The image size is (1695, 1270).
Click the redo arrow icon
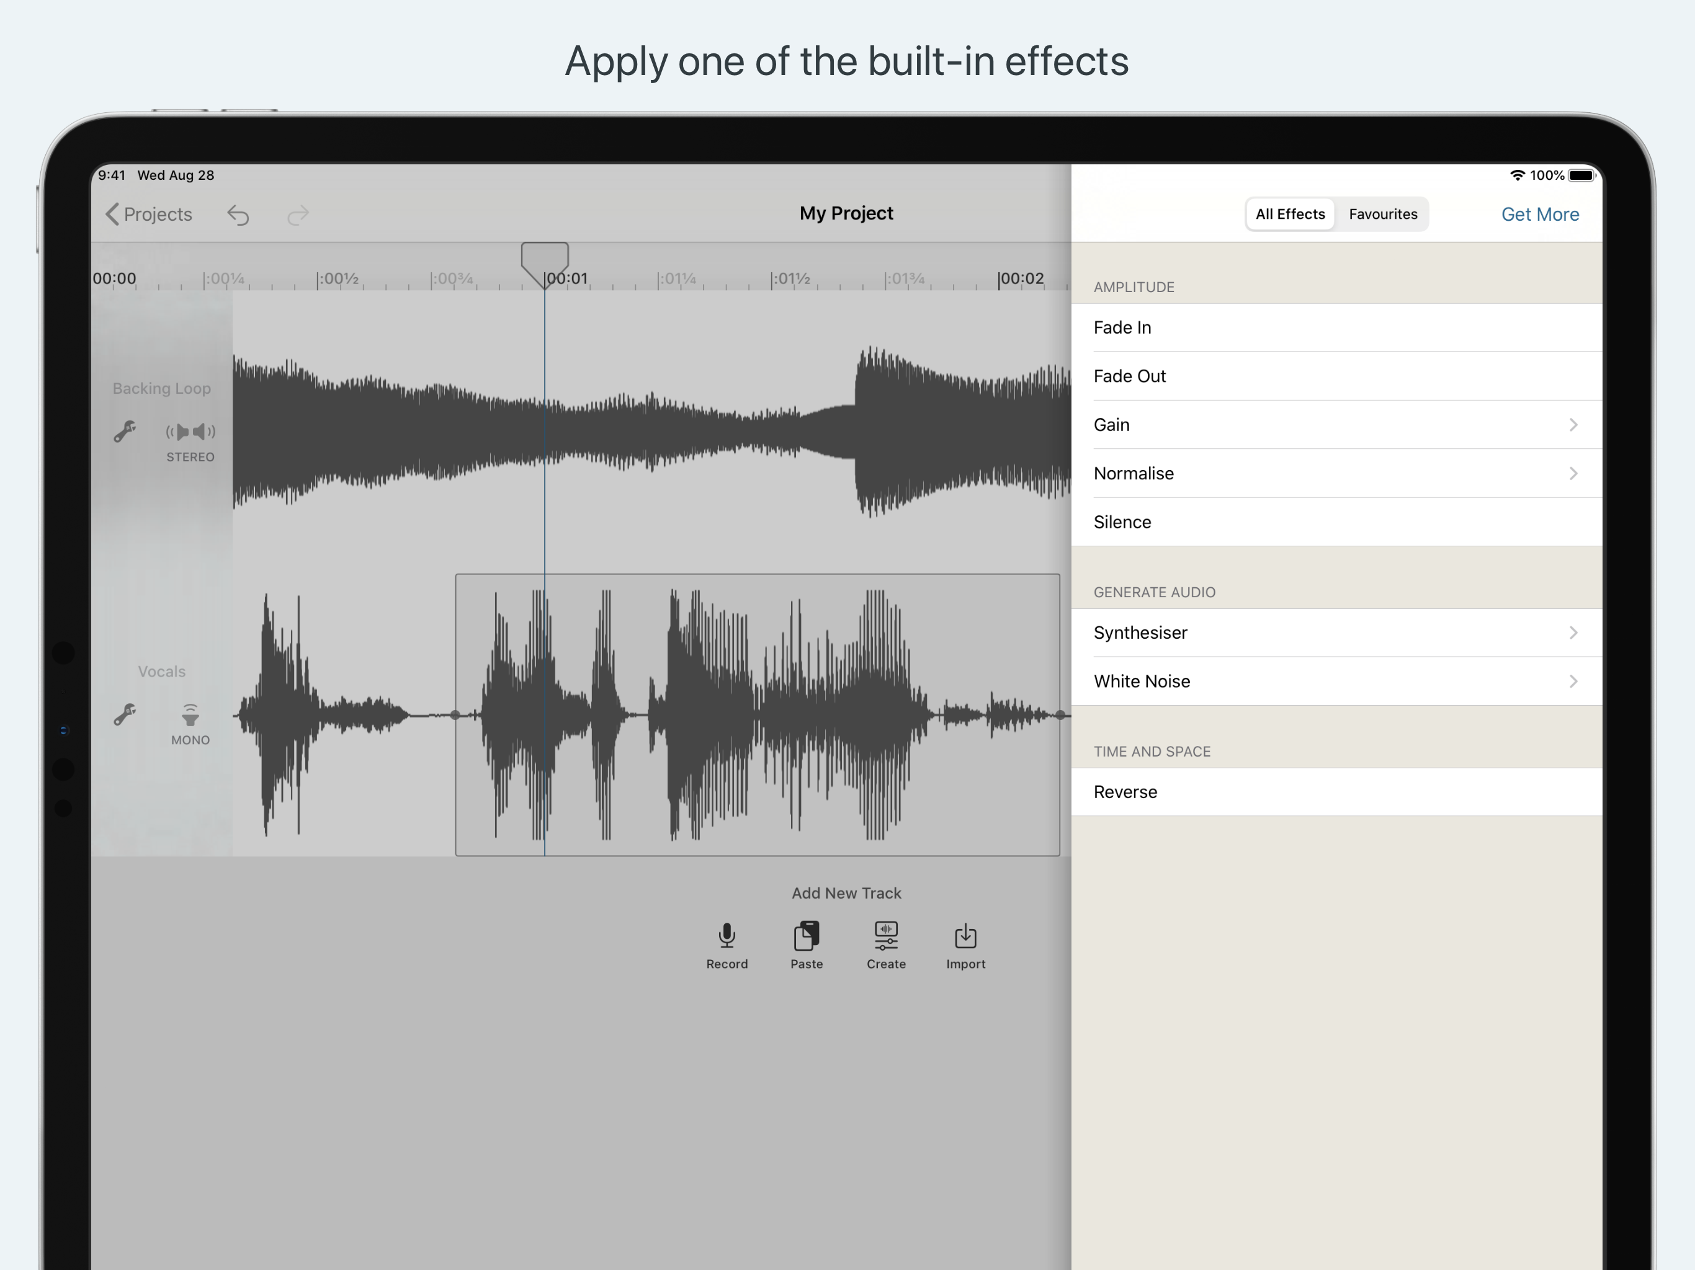tap(297, 215)
